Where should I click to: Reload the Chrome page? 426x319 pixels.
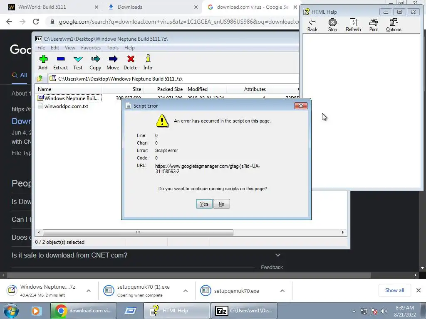[36, 22]
